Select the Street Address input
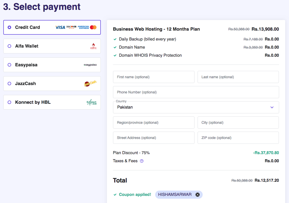The image size is (289, 203). coord(154,138)
